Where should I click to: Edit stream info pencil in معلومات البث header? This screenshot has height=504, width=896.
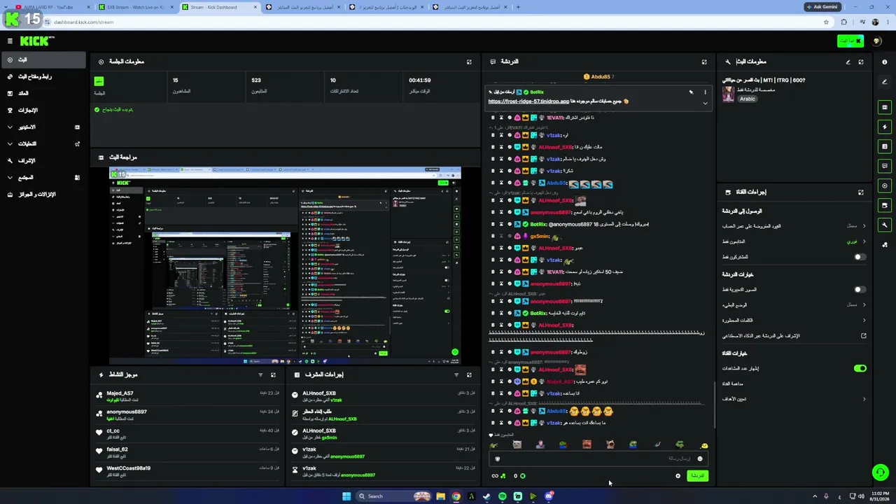click(848, 62)
